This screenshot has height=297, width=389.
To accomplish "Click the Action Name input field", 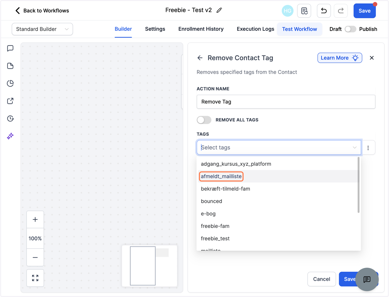I will pyautogui.click(x=286, y=102).
